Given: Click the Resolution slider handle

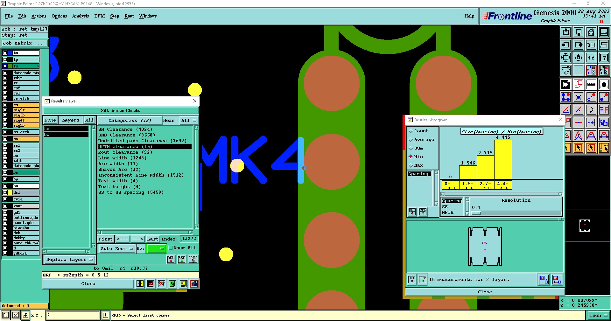Looking at the screenshot, I should click(x=476, y=213).
